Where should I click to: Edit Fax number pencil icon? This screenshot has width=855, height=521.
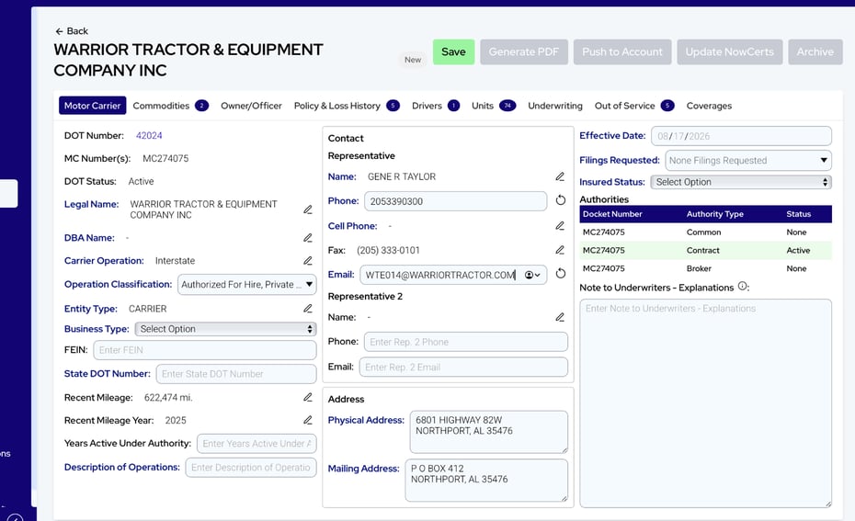560,251
